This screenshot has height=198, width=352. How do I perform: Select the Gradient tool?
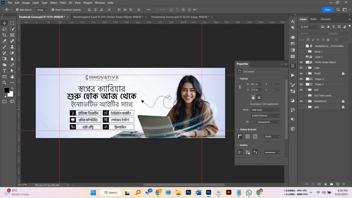5,59
